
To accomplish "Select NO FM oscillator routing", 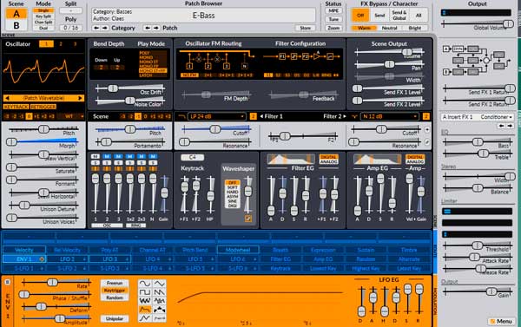I will coord(189,75).
